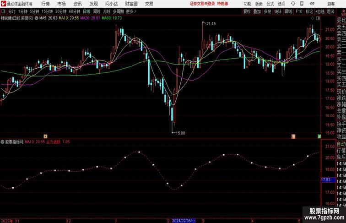
Task: Click MA5: 20.63 indicator value
Action: (49, 18)
